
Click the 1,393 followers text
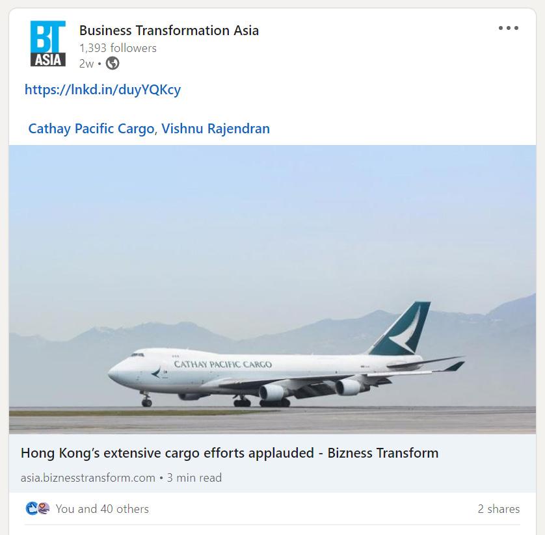(x=118, y=48)
